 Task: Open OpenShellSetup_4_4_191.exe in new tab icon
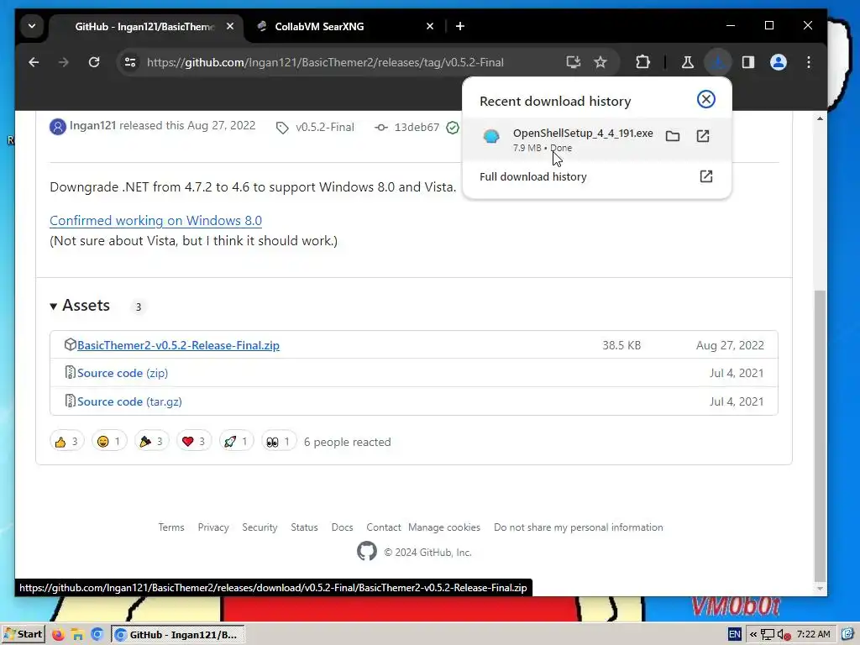point(703,136)
